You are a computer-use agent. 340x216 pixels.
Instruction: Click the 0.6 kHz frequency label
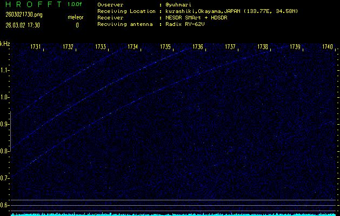click(x=5, y=205)
